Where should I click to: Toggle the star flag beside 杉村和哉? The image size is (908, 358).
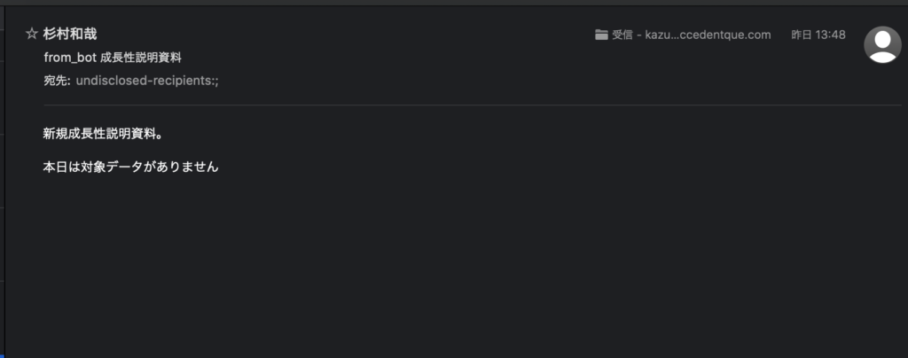[31, 35]
